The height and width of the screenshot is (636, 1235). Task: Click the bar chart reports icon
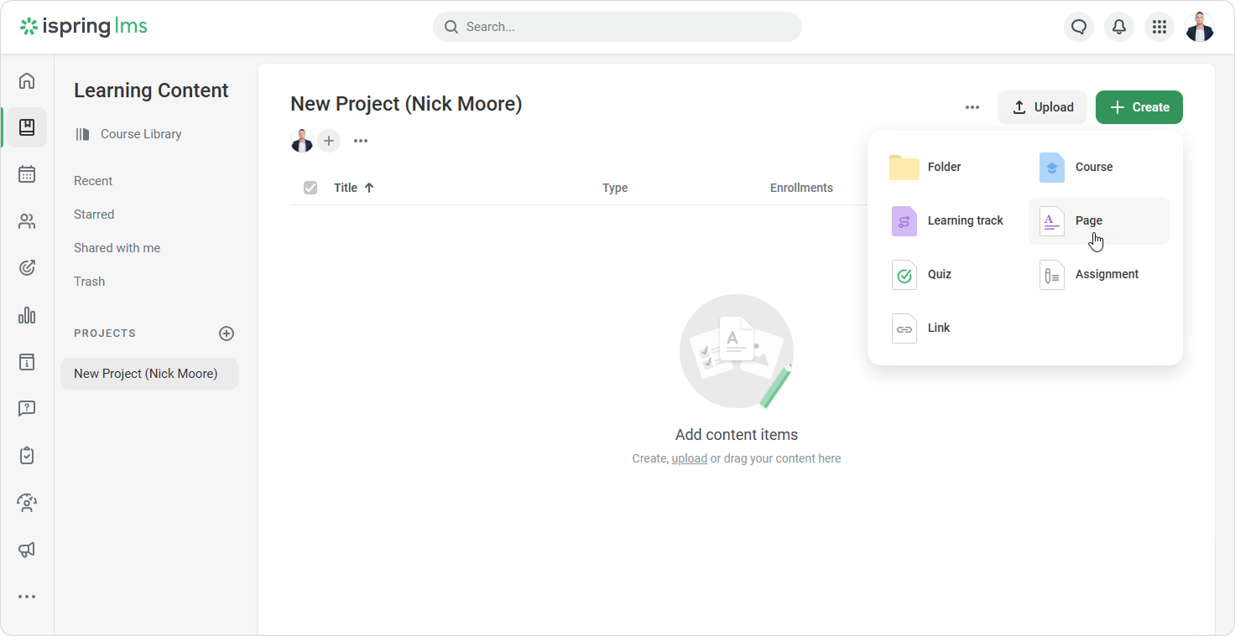pos(27,315)
